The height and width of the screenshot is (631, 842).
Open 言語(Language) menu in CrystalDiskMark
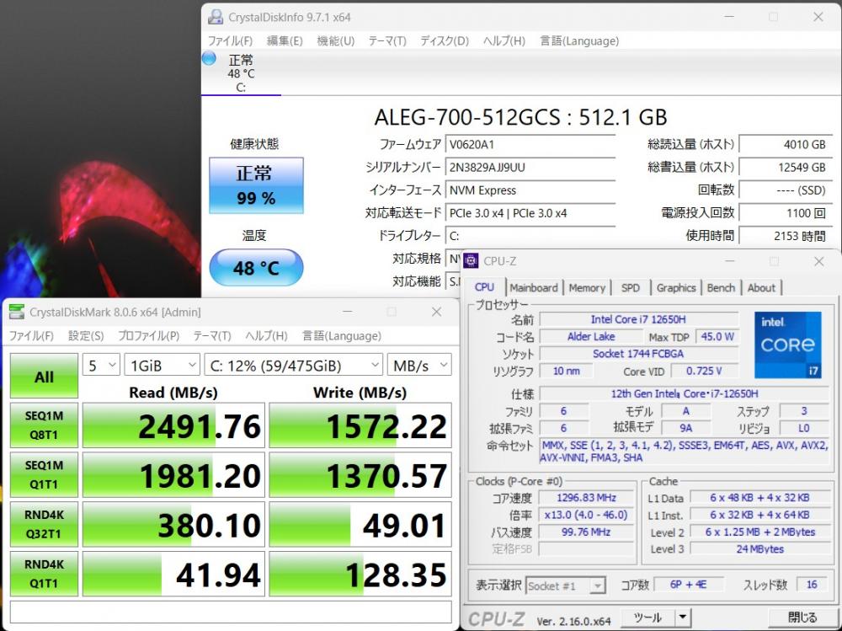[x=342, y=336]
